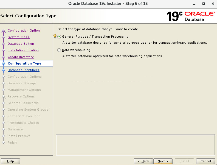Jump to Database Edition step

(21, 44)
